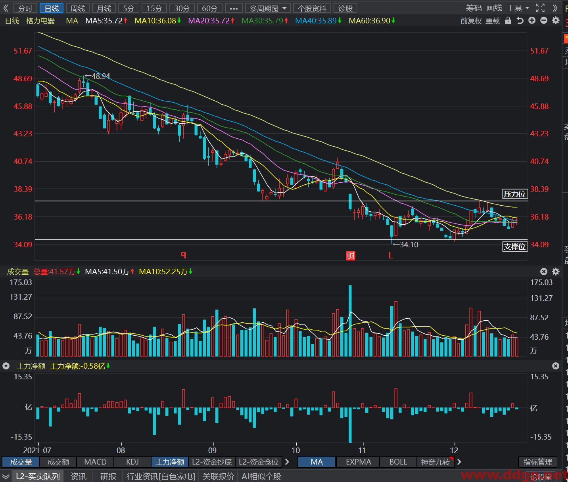The height and width of the screenshot is (482, 568).
Task: Switch overlay to EXPMA
Action: (358, 462)
